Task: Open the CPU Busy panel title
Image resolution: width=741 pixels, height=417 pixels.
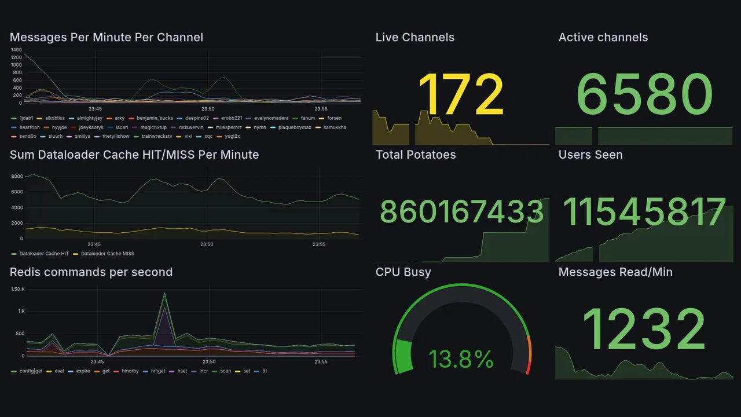Action: [403, 272]
